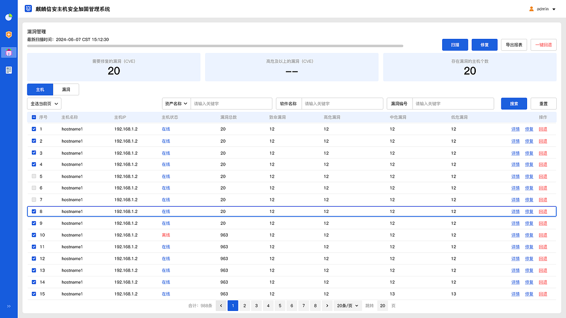Click 在线 status in row 1

click(166, 129)
